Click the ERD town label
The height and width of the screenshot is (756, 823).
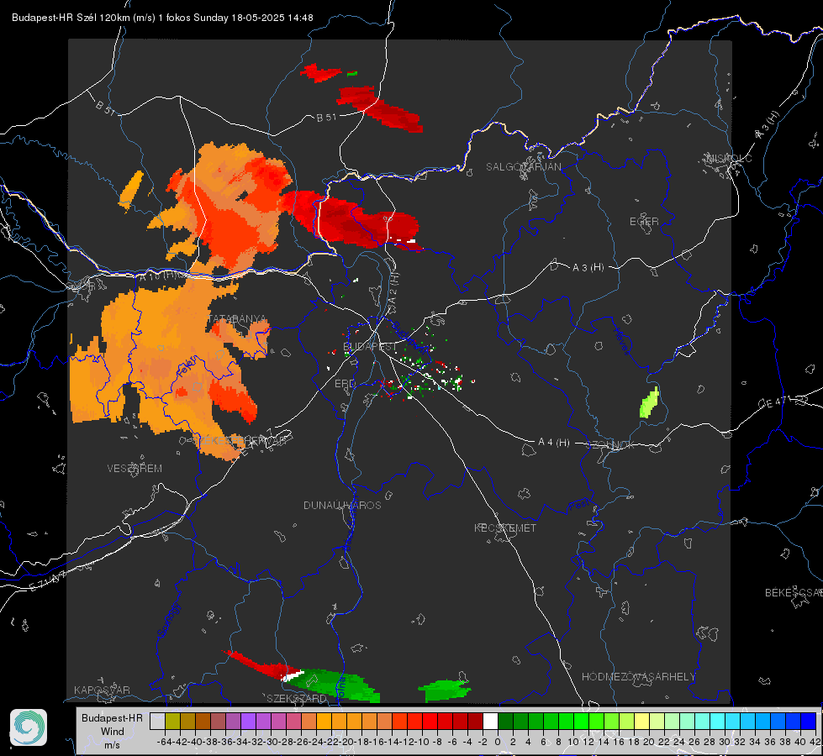[x=345, y=384]
